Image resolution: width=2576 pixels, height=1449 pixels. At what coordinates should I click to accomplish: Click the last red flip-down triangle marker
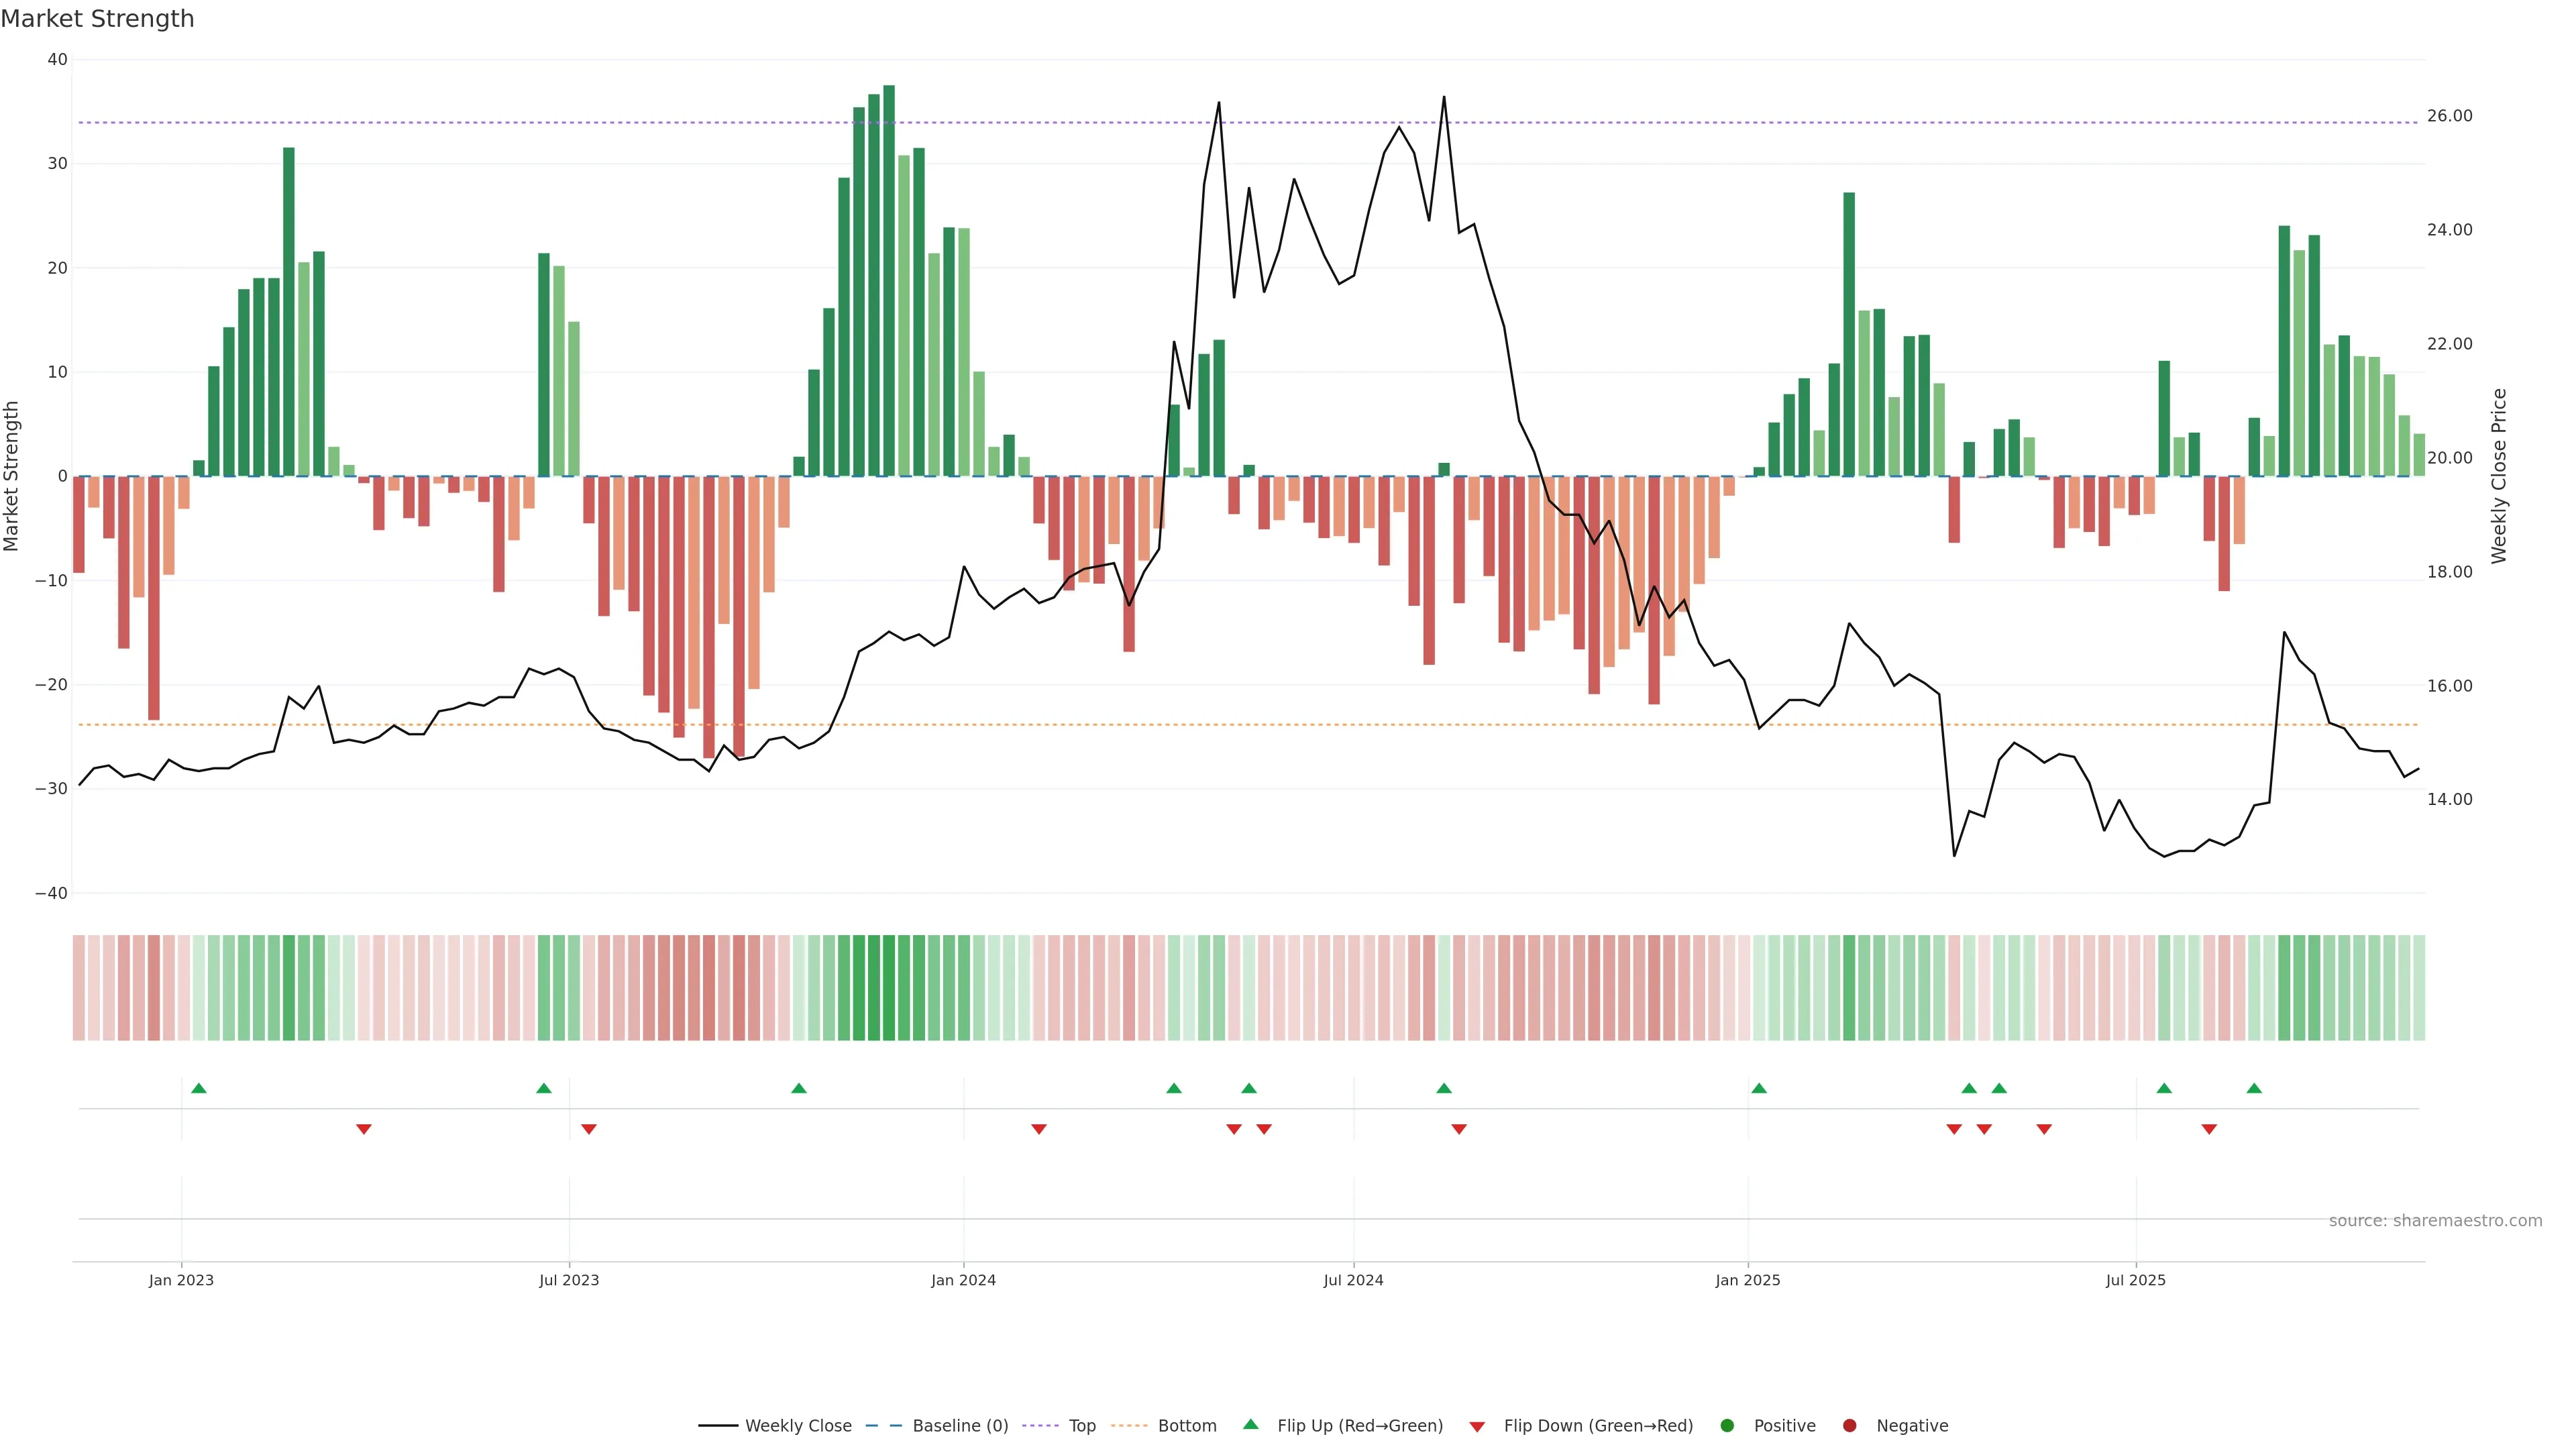2209,1129
